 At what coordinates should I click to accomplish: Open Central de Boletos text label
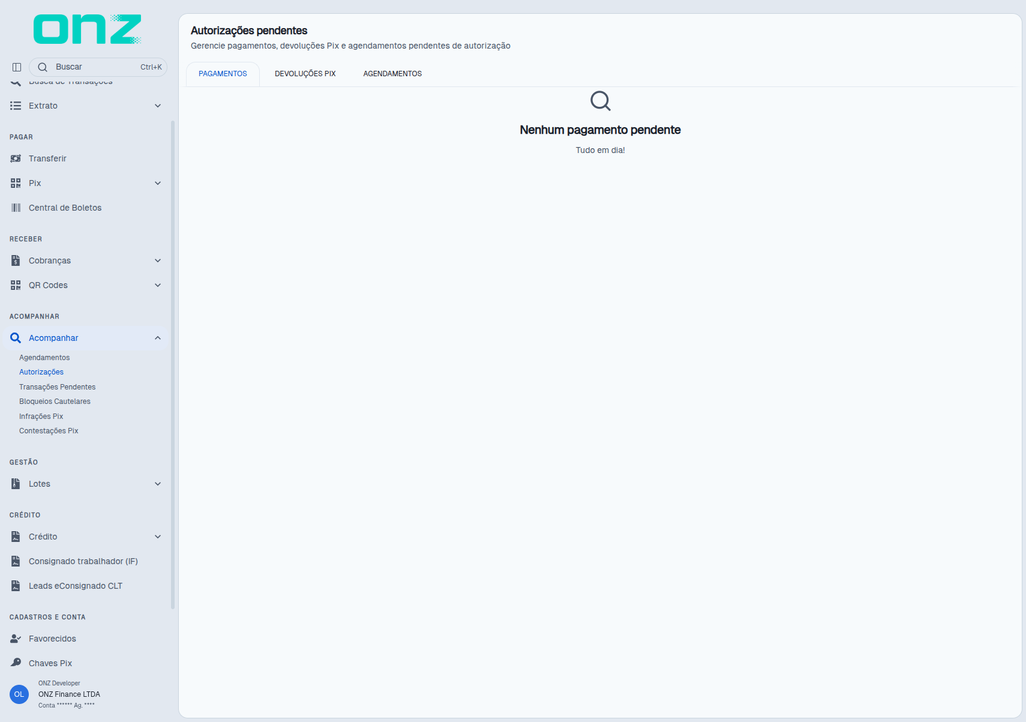click(x=65, y=208)
